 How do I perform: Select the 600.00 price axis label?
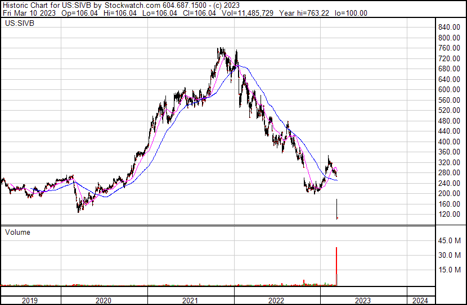449,89
